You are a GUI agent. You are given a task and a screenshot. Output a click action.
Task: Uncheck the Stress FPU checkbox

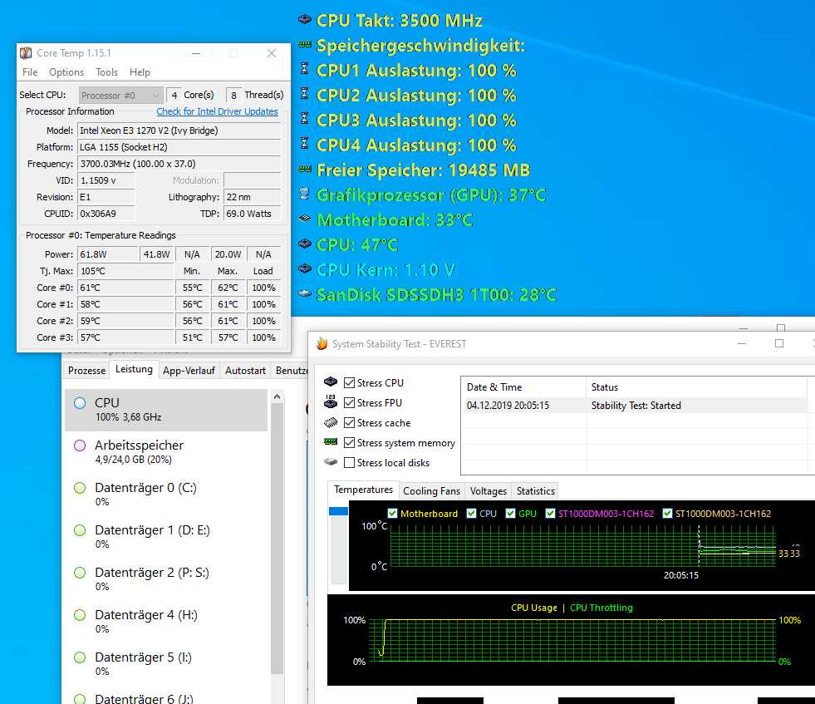click(x=349, y=403)
